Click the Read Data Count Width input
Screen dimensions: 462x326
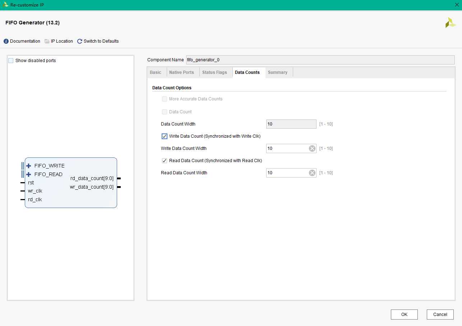(291, 173)
